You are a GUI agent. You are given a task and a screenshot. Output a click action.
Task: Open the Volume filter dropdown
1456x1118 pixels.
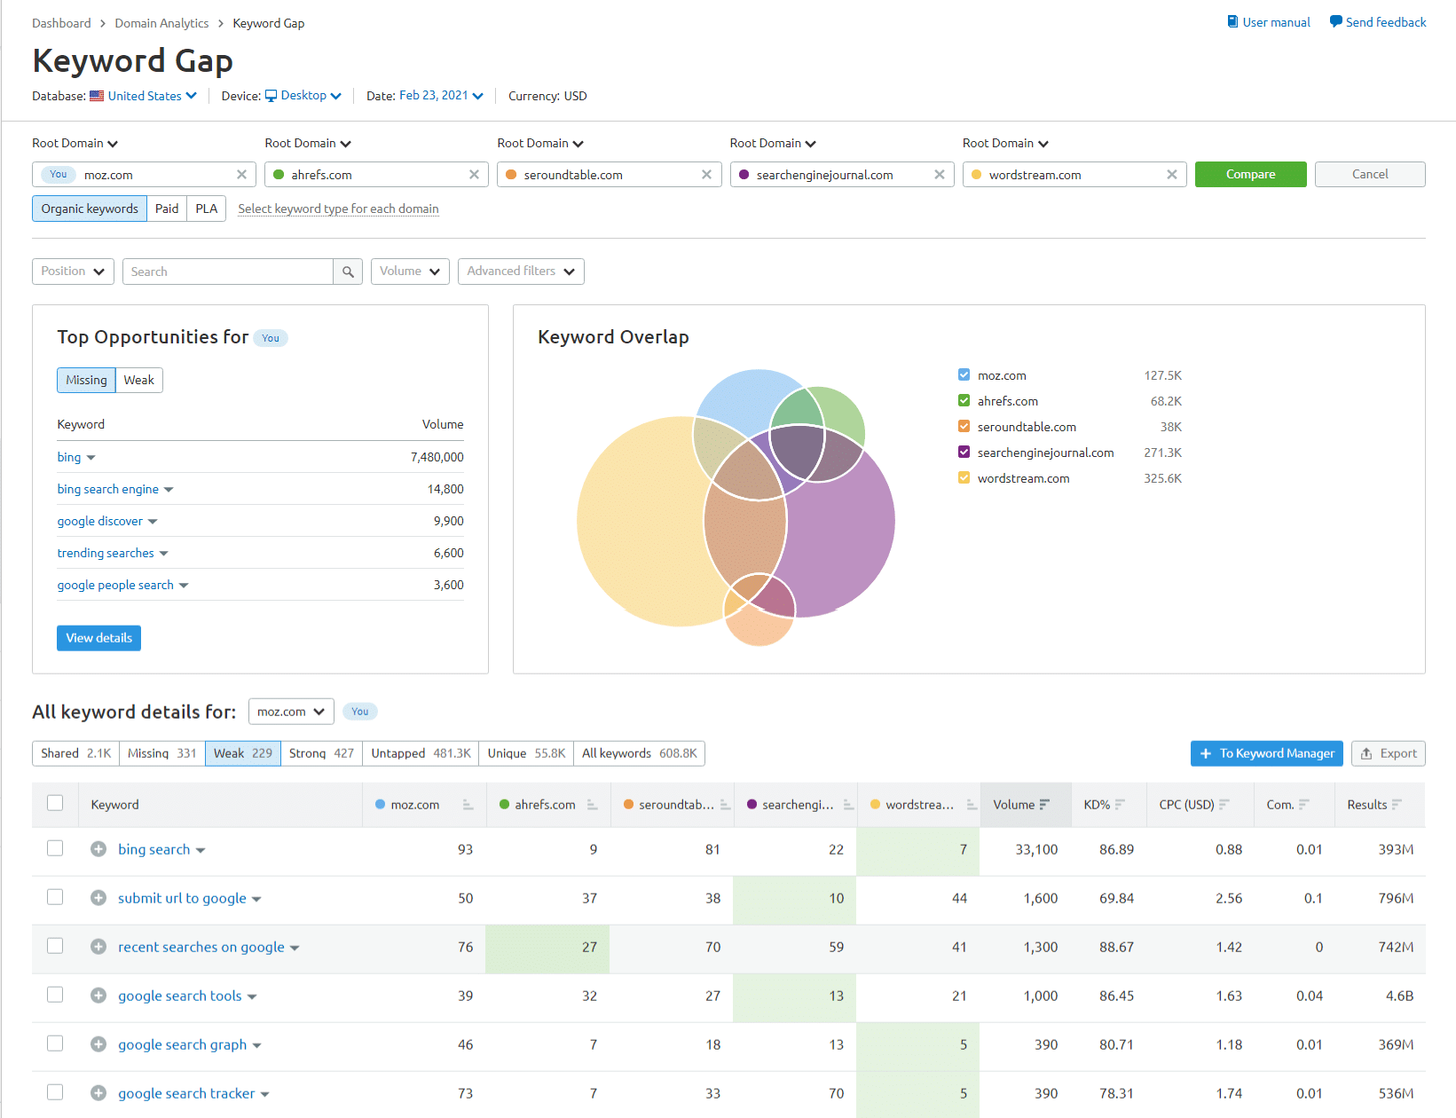click(x=410, y=272)
